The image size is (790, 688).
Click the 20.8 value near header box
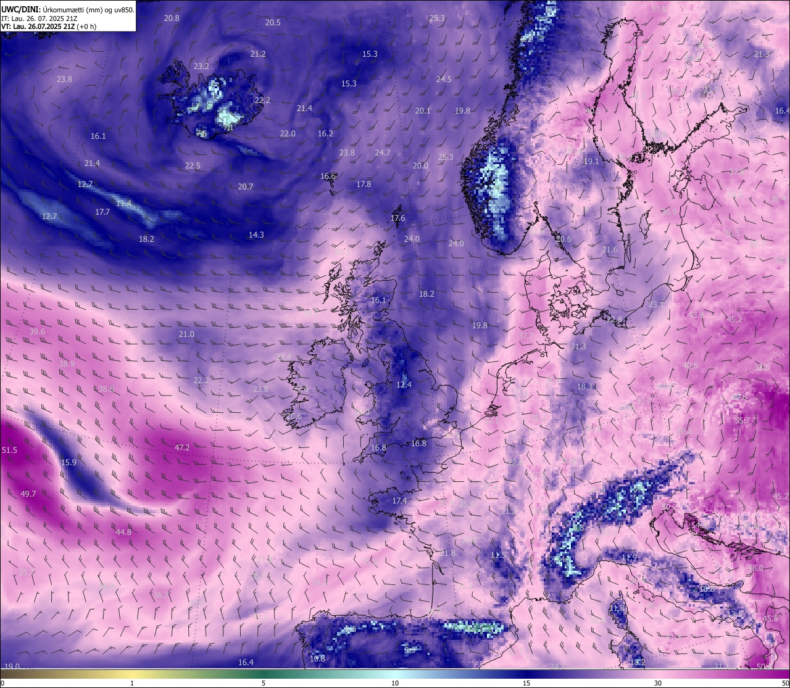[x=172, y=18]
